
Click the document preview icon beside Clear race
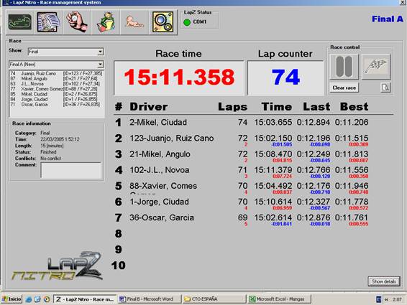[385, 88]
